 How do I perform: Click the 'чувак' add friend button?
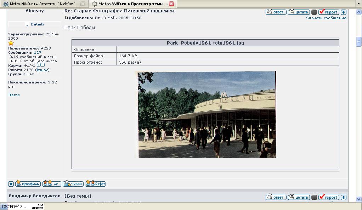point(73,184)
